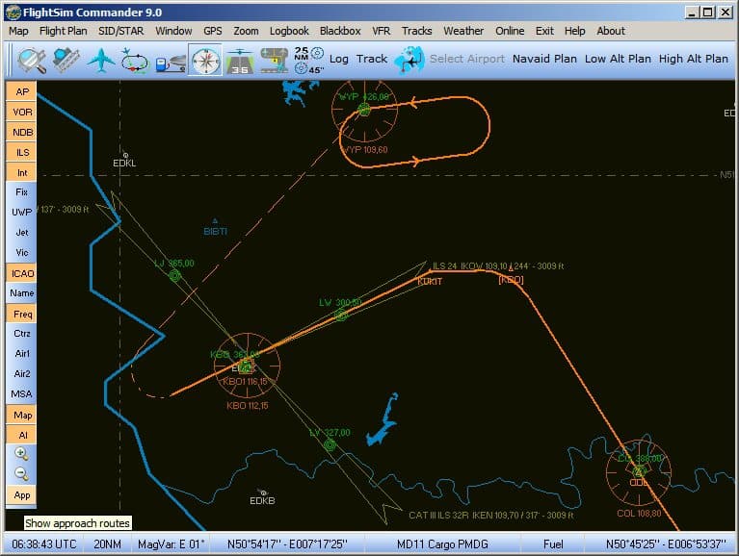Click the compass rose toolbar icon
The width and height of the screenshot is (739, 556).
point(204,60)
